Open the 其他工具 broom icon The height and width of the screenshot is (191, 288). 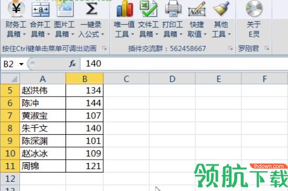pyautogui.click(x=221, y=8)
